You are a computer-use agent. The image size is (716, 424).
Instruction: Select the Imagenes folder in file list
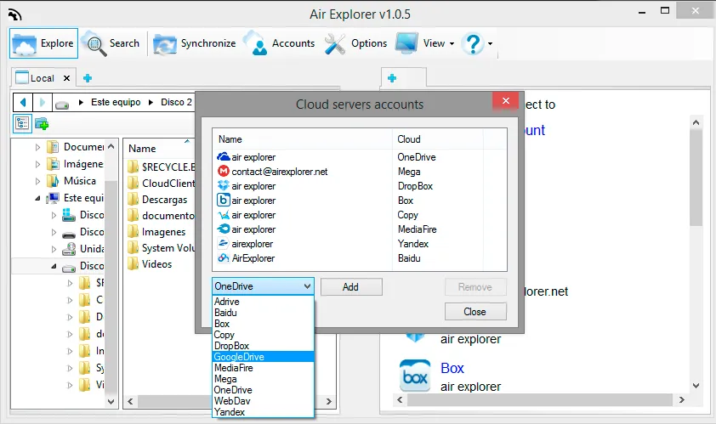(x=156, y=232)
